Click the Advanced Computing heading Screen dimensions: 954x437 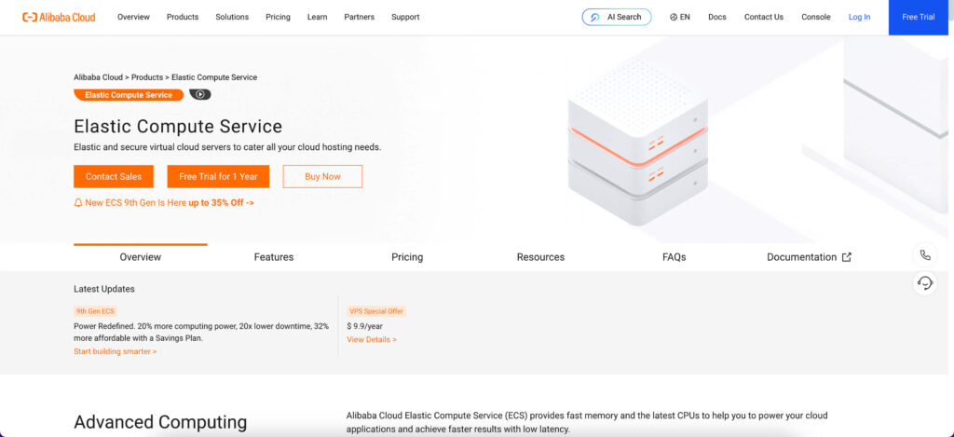[x=160, y=422]
